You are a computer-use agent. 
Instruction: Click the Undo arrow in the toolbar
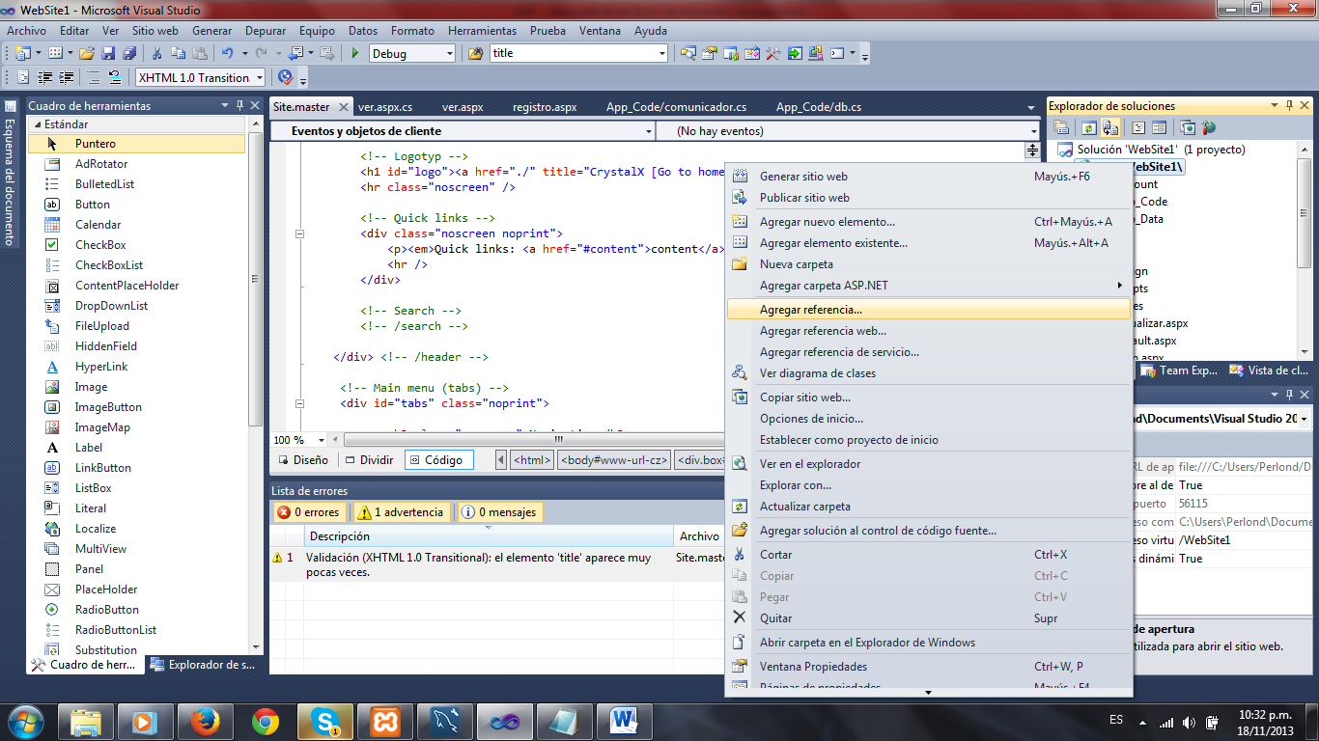pos(227,54)
